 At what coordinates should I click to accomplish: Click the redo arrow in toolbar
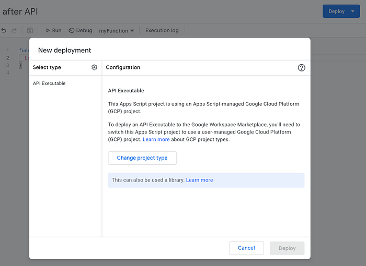click(x=14, y=31)
